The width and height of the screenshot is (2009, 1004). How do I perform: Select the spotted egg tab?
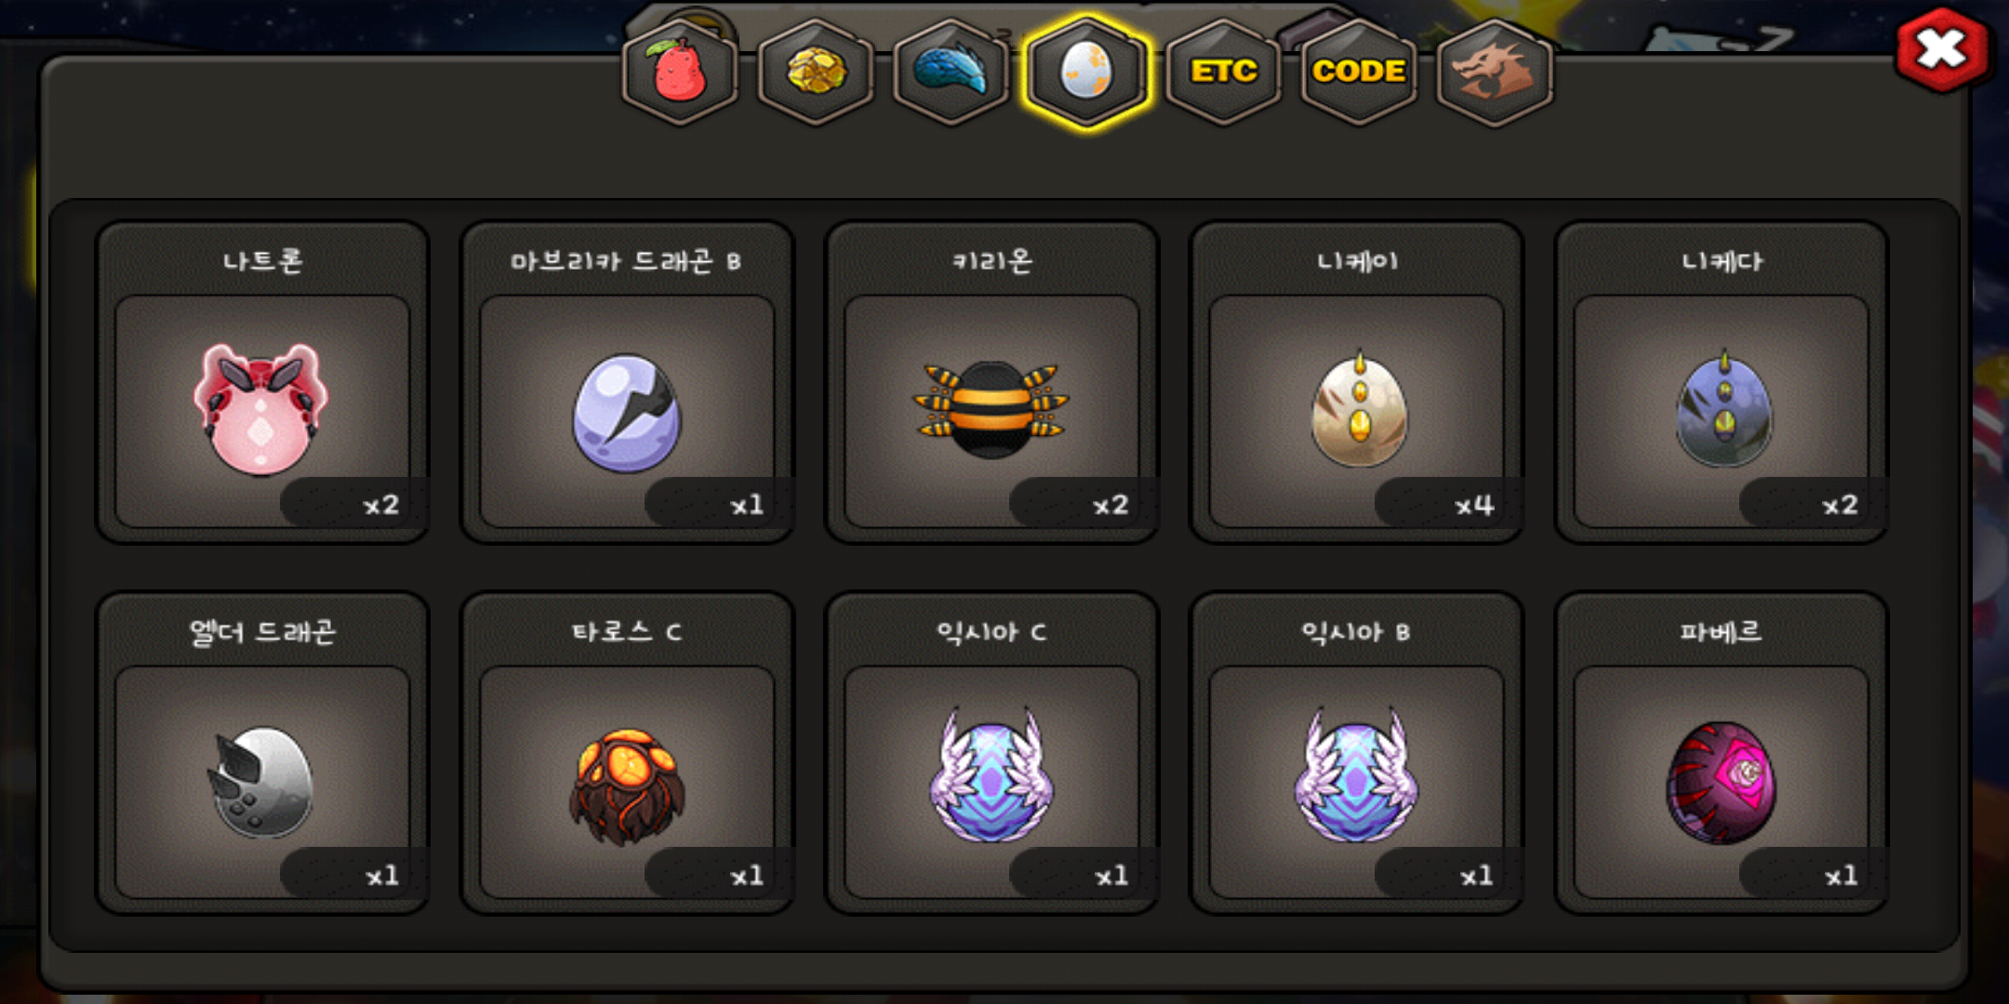[1086, 72]
